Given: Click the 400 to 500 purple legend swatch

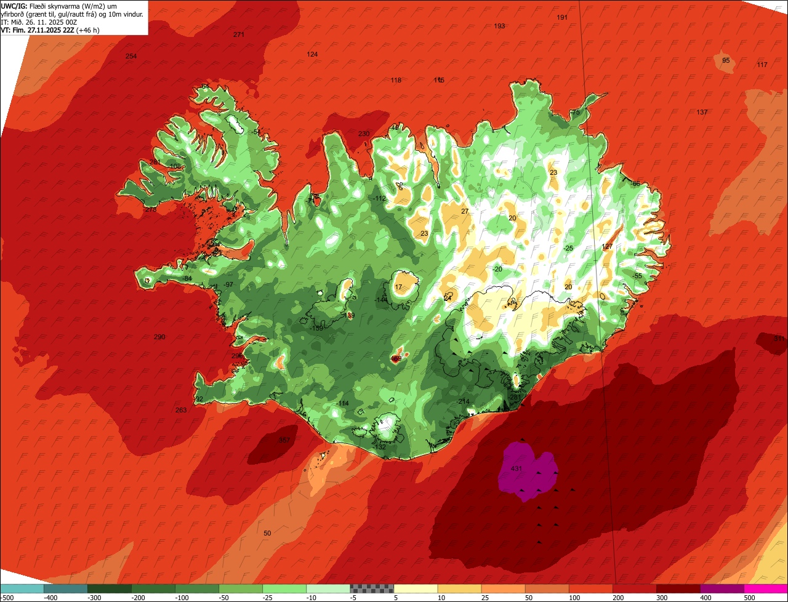Looking at the screenshot, I should pos(722,588).
